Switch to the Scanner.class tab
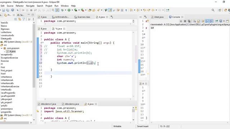Image resolution: width=230 pixels, height=129 pixels. pyautogui.click(x=82, y=17)
